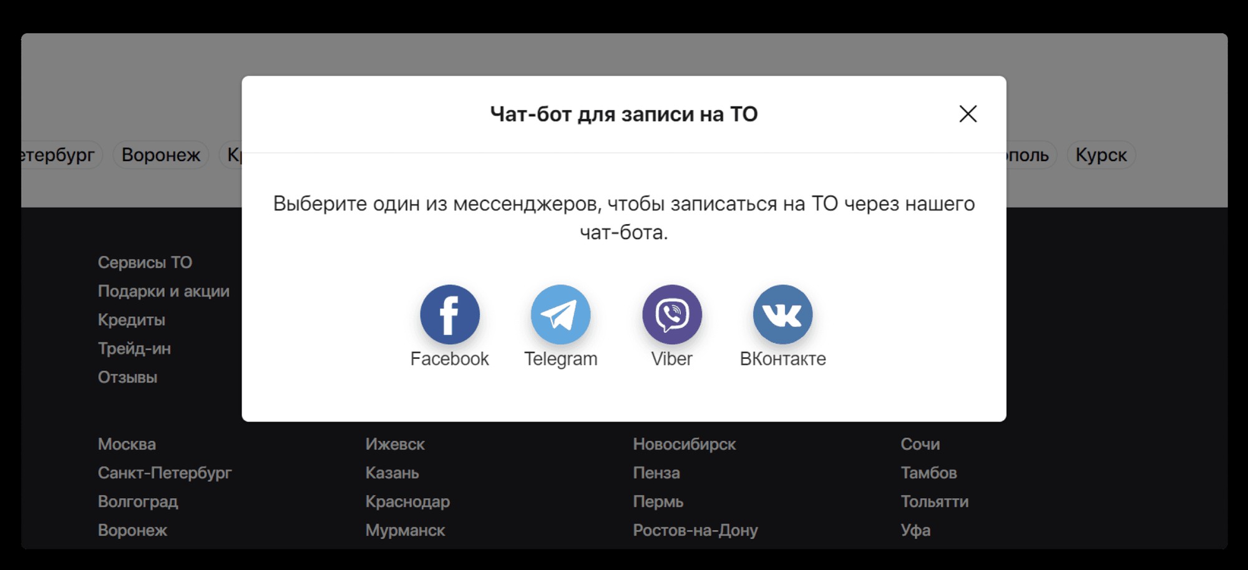
Task: Choose Сочи in footer city list
Action: pos(920,444)
